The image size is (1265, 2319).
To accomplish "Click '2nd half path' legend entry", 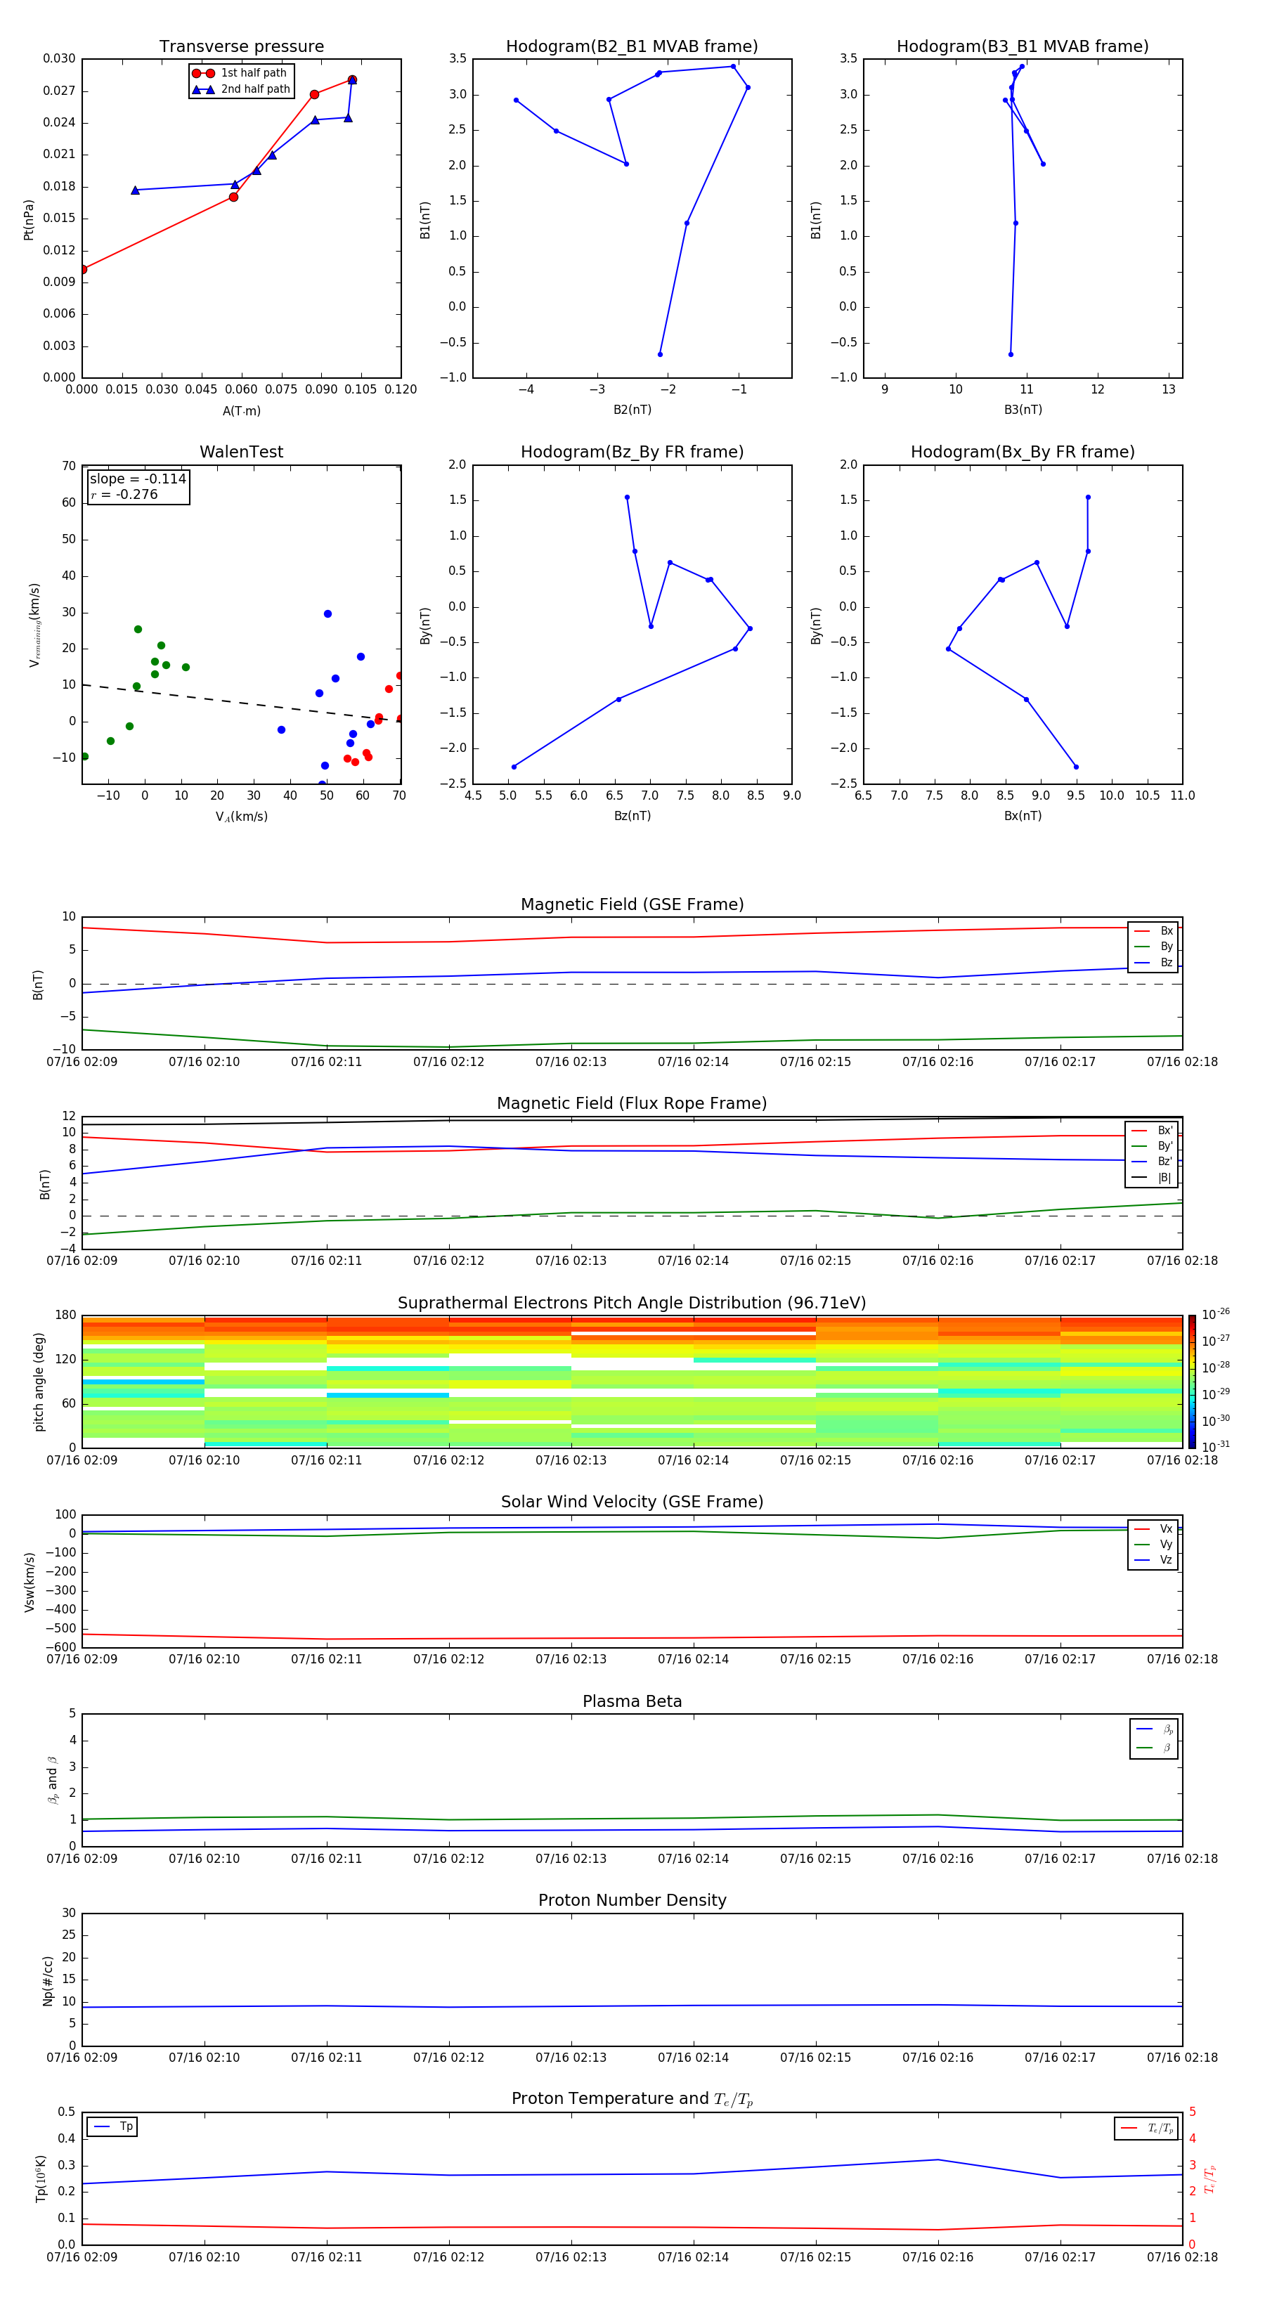I will tap(241, 89).
